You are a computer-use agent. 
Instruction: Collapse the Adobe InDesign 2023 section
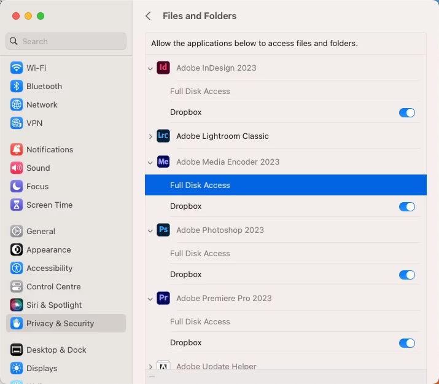pos(150,68)
